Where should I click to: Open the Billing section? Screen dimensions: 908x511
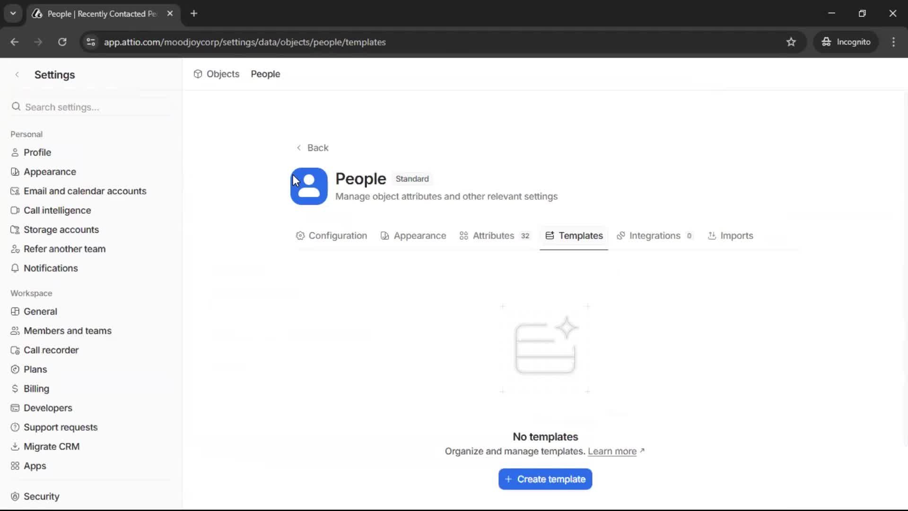(x=36, y=388)
